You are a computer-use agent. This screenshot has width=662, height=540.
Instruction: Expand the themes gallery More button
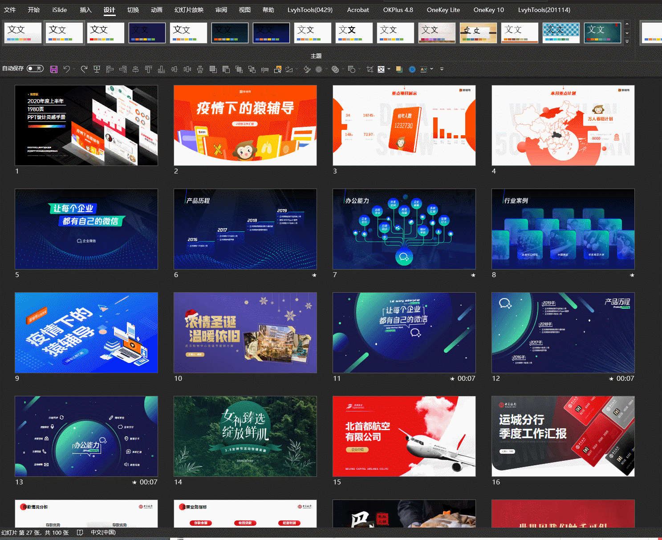coord(627,41)
